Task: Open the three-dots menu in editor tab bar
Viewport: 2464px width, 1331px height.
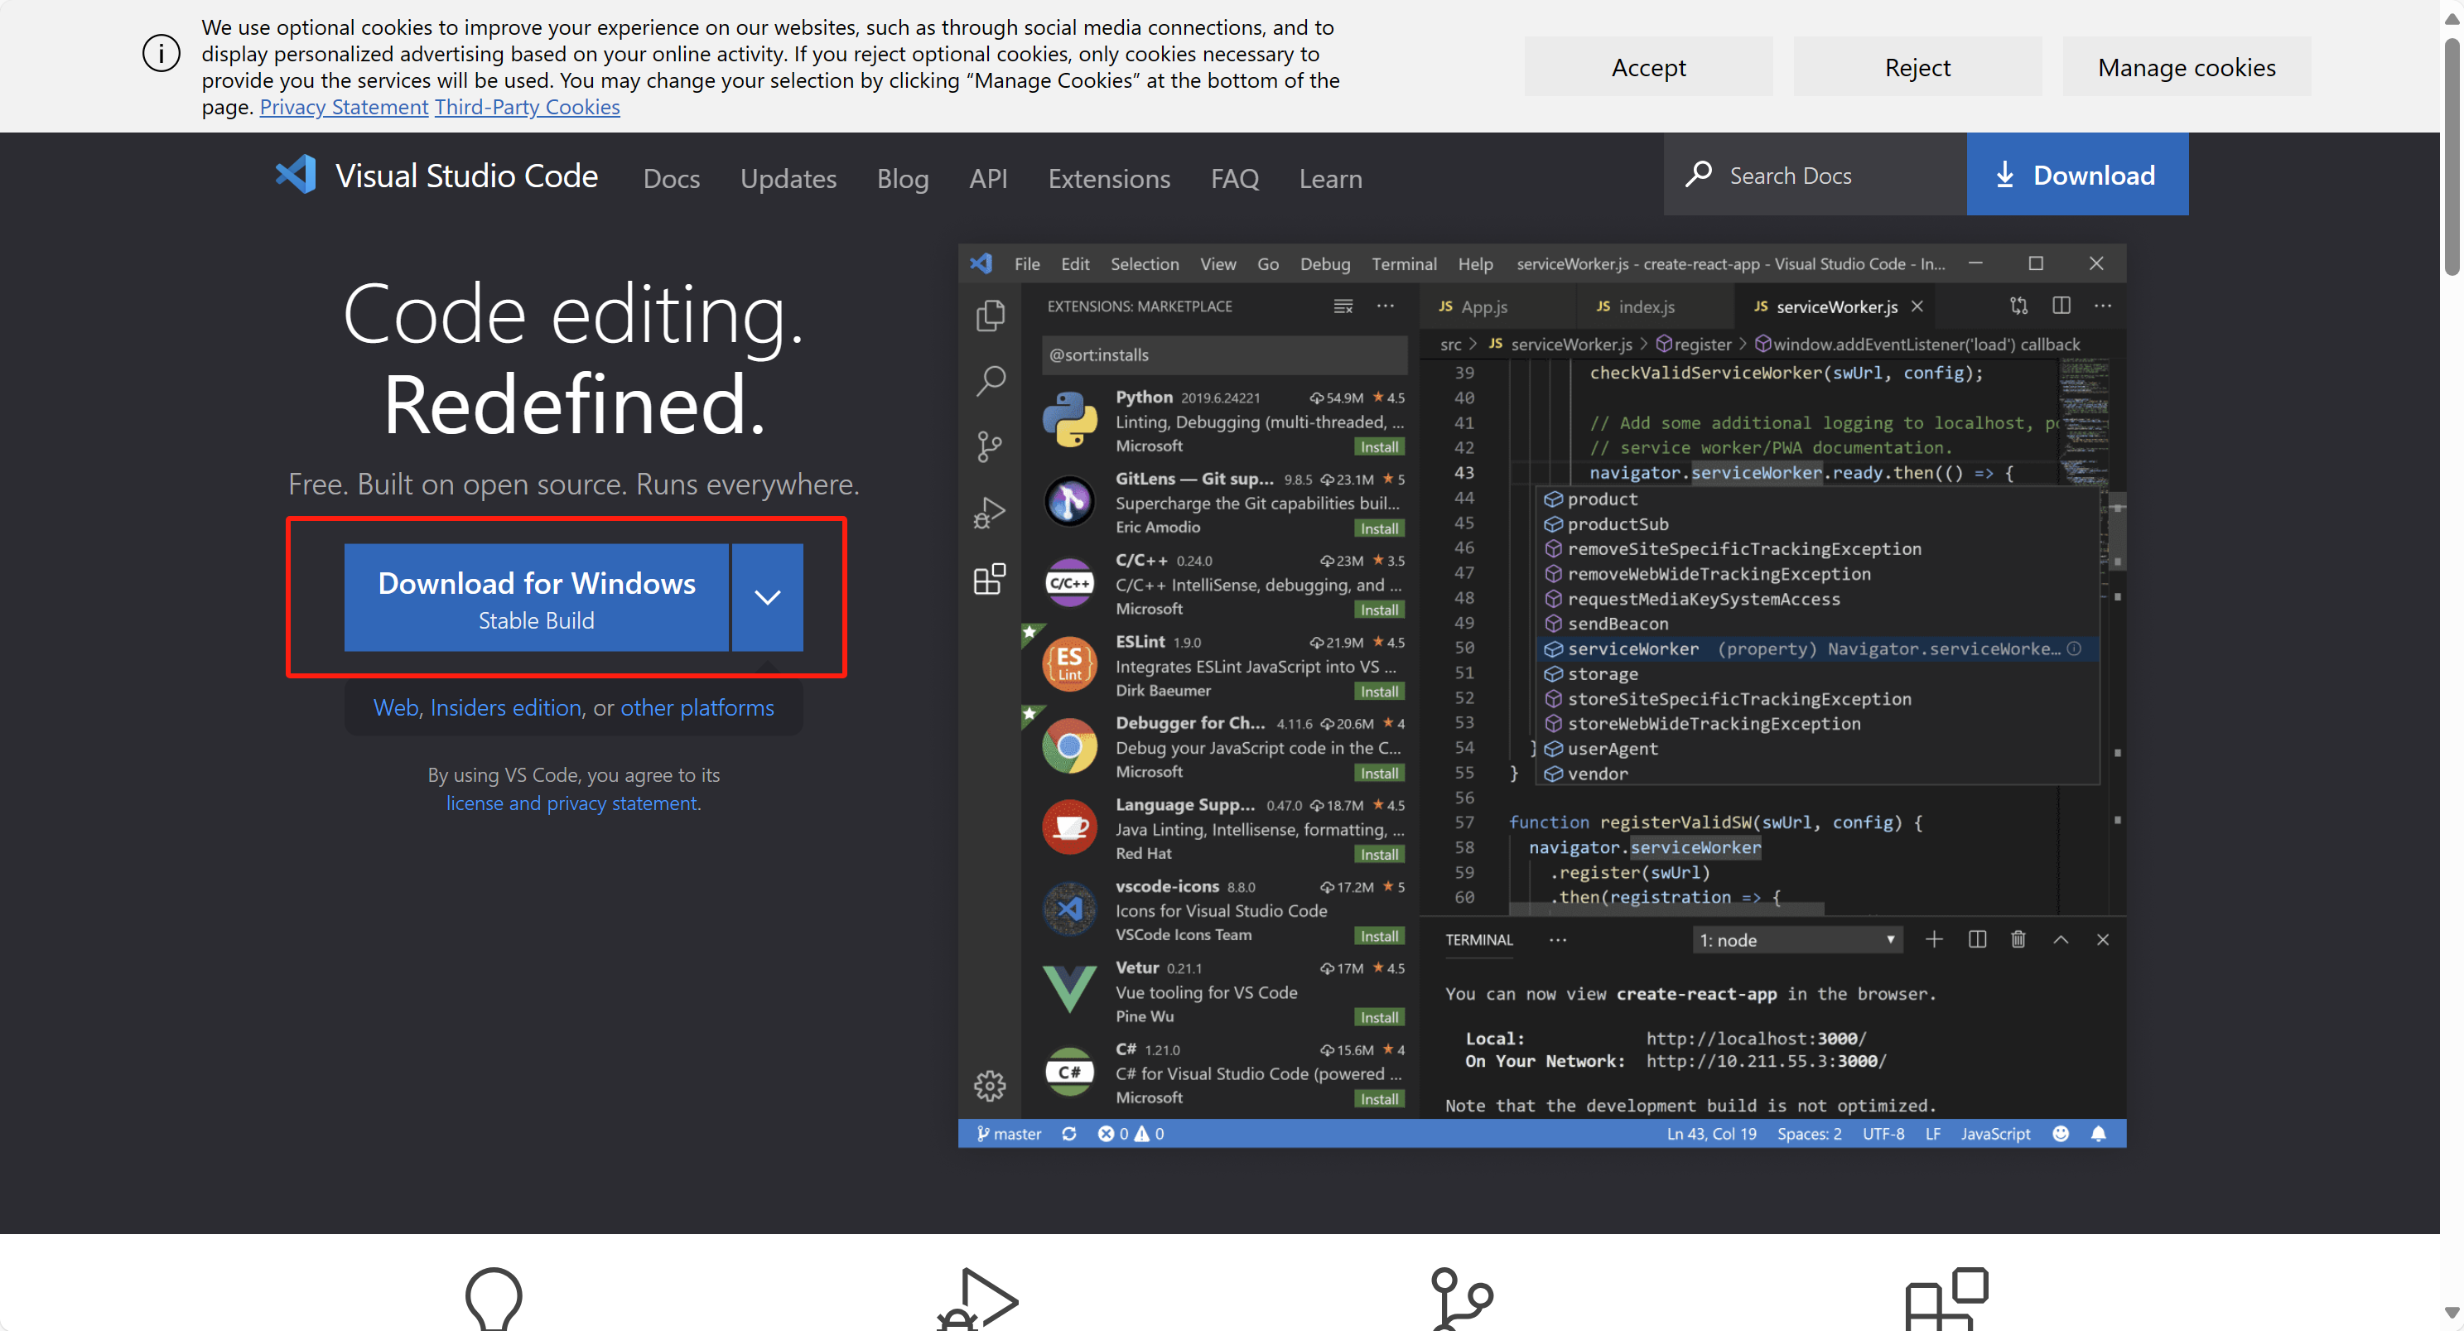Action: tap(2102, 306)
